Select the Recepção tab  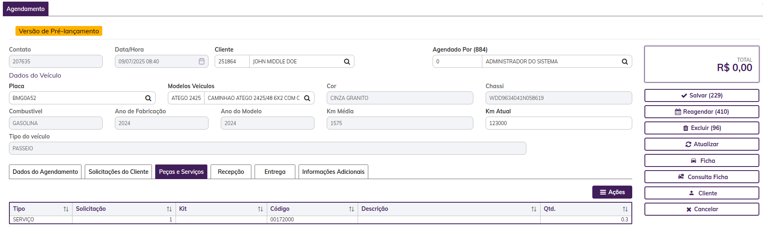[x=231, y=172]
